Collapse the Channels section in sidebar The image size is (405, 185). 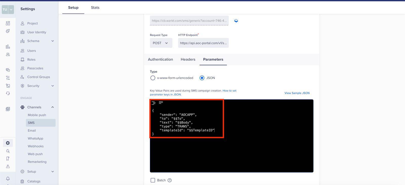(x=52, y=107)
